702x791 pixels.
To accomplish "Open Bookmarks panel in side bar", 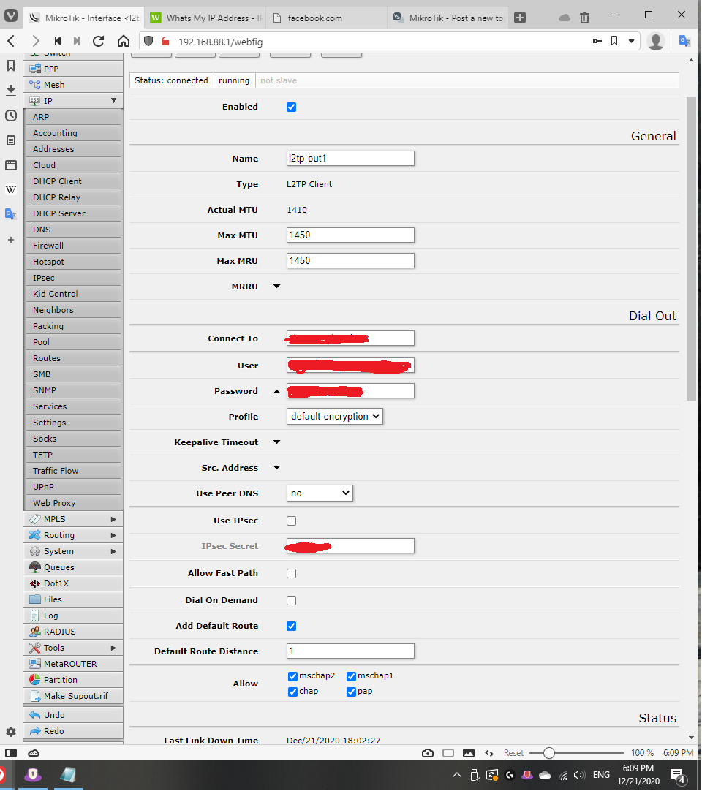I will coord(10,66).
